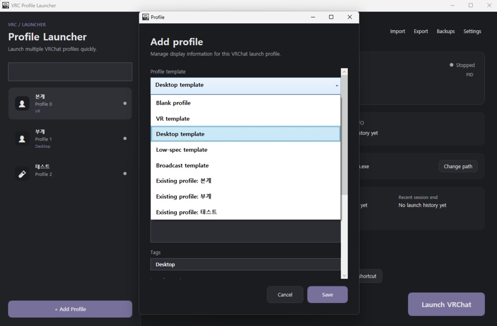This screenshot has width=497, height=326.
Task: Select the 부계 profile avatar icon
Action: point(22,139)
